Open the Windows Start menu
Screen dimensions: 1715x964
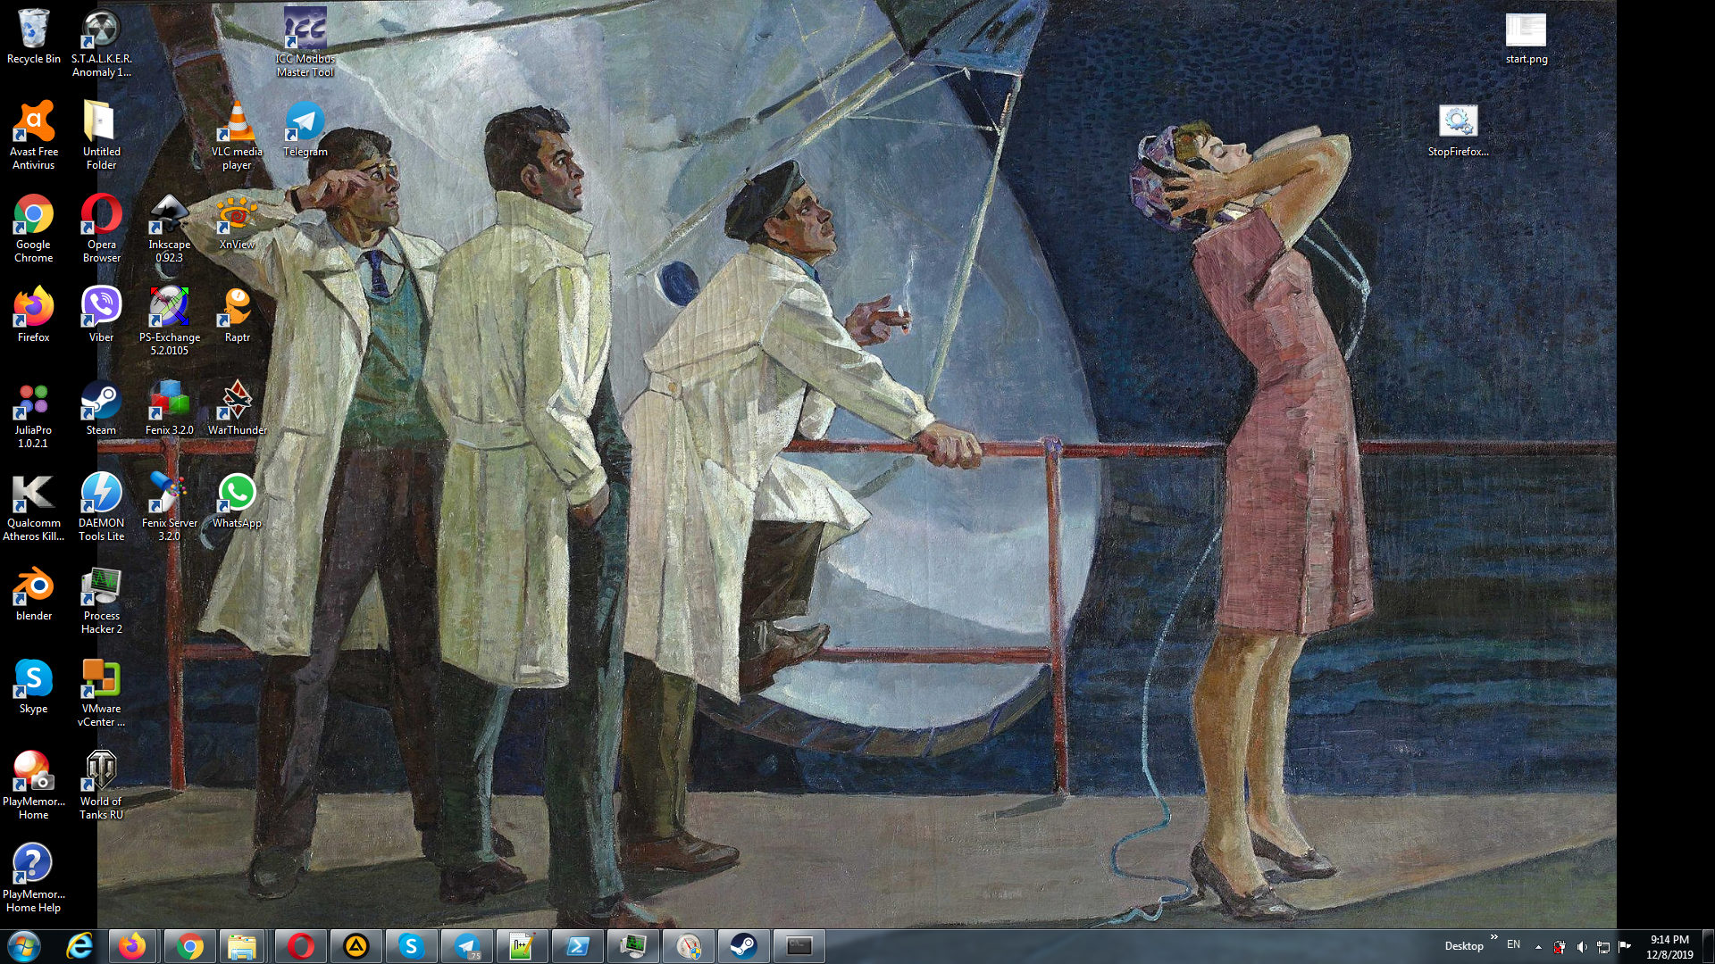(24, 946)
